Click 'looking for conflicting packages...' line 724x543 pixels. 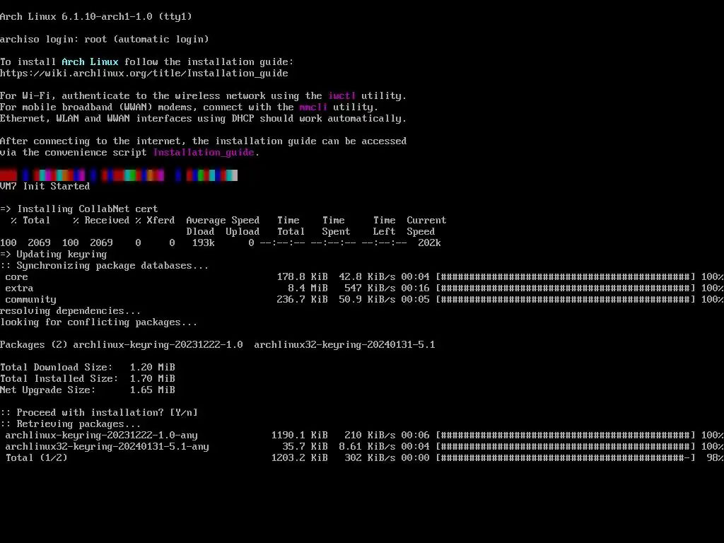click(99, 322)
